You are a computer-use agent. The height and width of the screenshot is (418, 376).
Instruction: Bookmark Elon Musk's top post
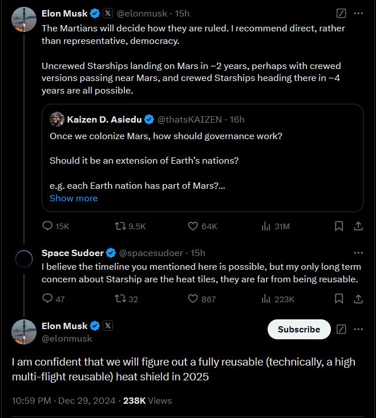(x=339, y=226)
